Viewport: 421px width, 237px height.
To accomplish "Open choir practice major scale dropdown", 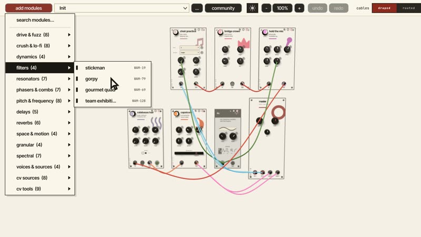I will 189,53.
